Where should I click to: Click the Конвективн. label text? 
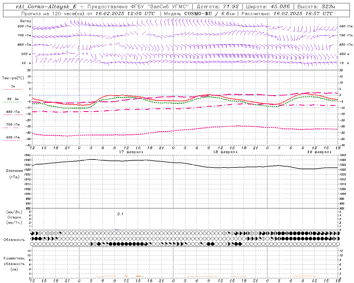point(14,258)
